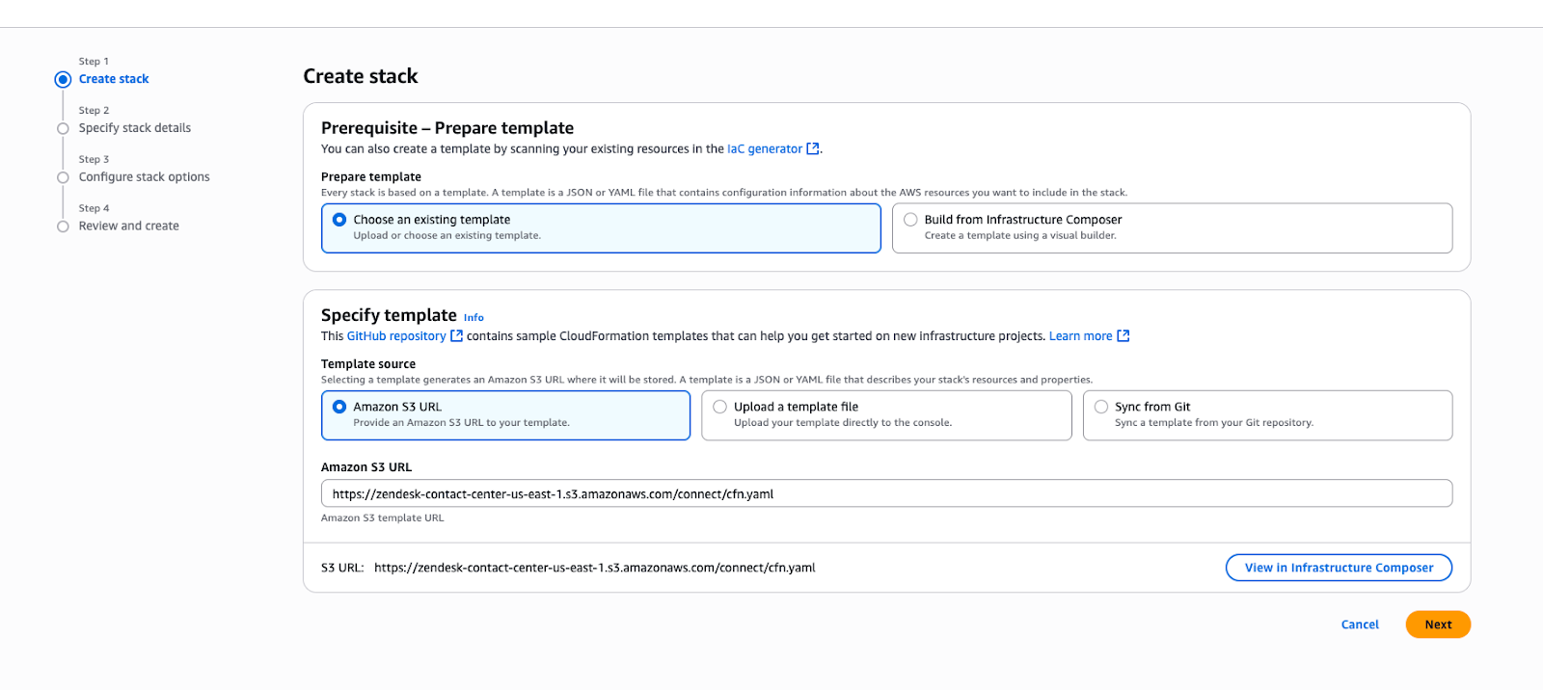This screenshot has height=690, width=1543.
Task: Select Choose an existing template radio
Action: tap(339, 220)
